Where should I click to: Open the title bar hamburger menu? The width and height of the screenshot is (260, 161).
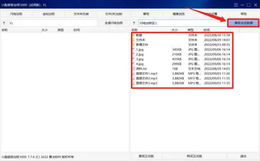[236, 5]
